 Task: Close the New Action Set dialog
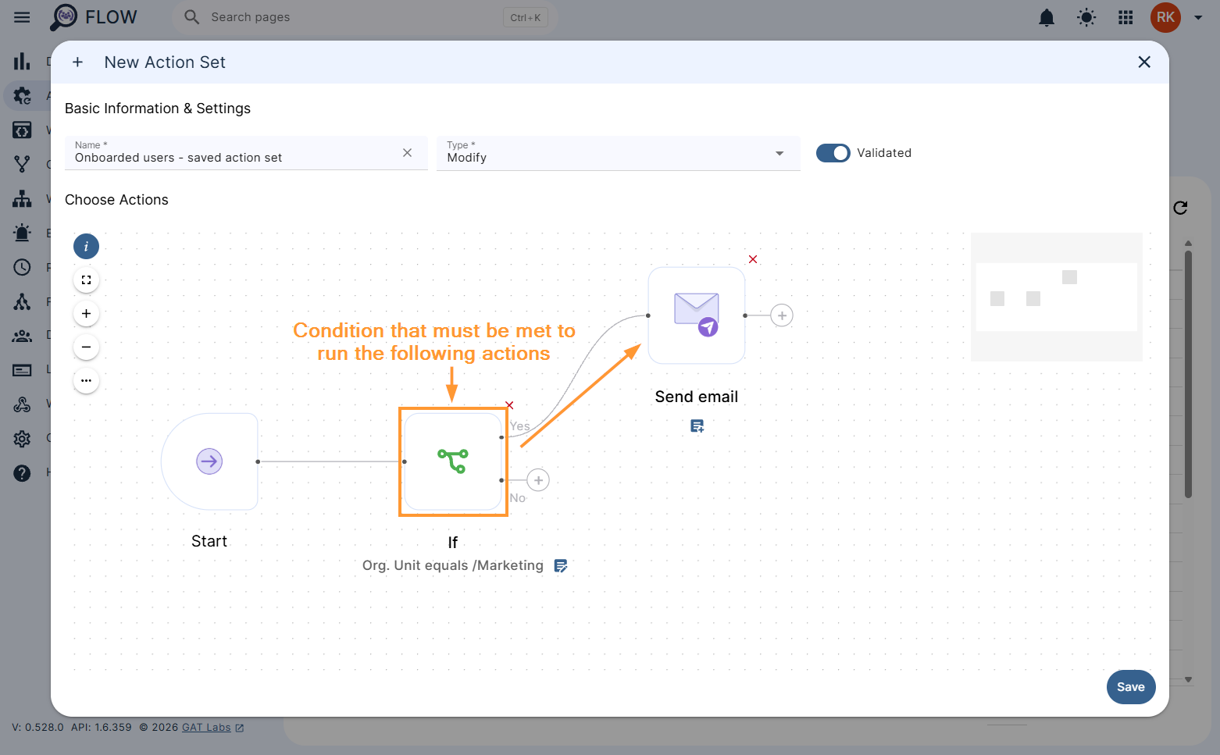1144,62
